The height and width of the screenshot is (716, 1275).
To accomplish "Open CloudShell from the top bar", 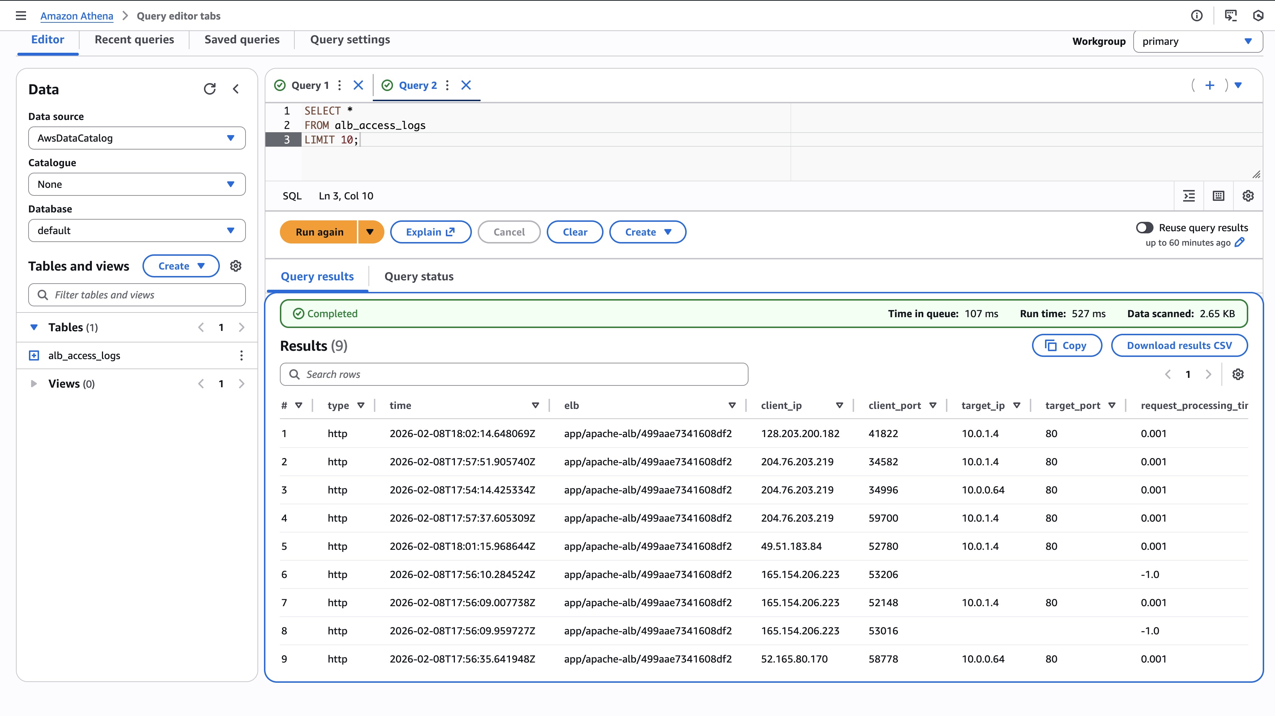I will (1231, 15).
